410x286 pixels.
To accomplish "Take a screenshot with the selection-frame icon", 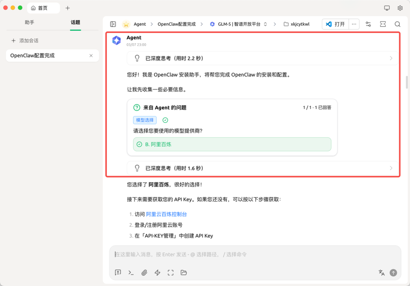I will click(170, 272).
